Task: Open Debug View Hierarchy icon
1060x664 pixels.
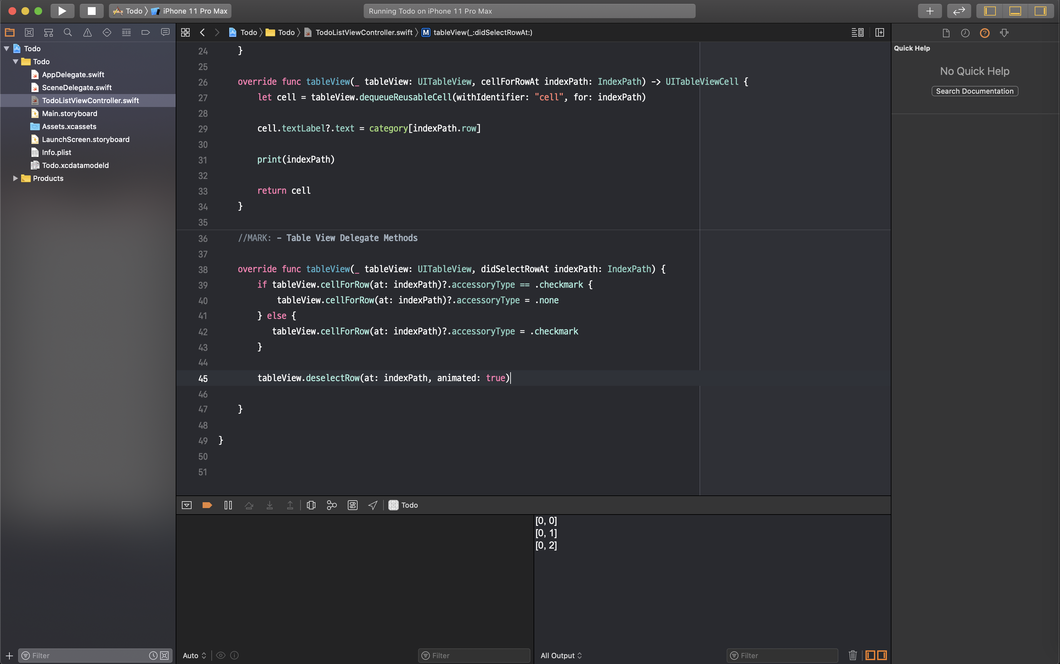Action: 311,505
